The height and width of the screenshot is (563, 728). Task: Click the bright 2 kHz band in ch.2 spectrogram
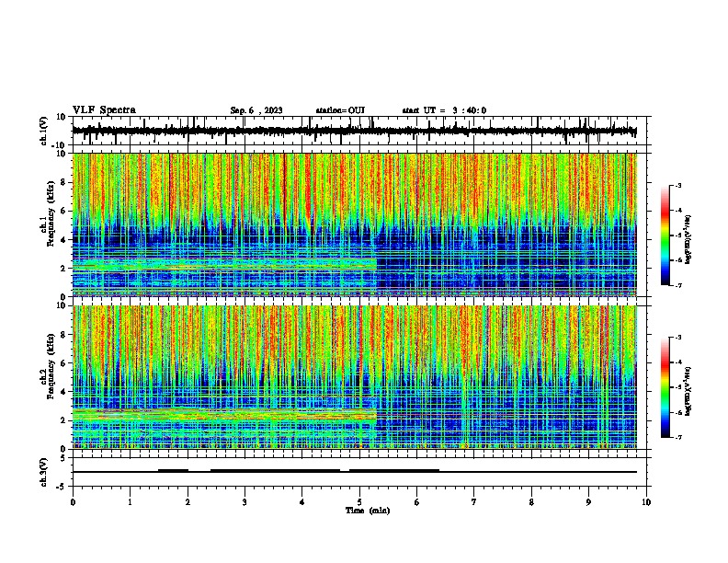(x=224, y=415)
